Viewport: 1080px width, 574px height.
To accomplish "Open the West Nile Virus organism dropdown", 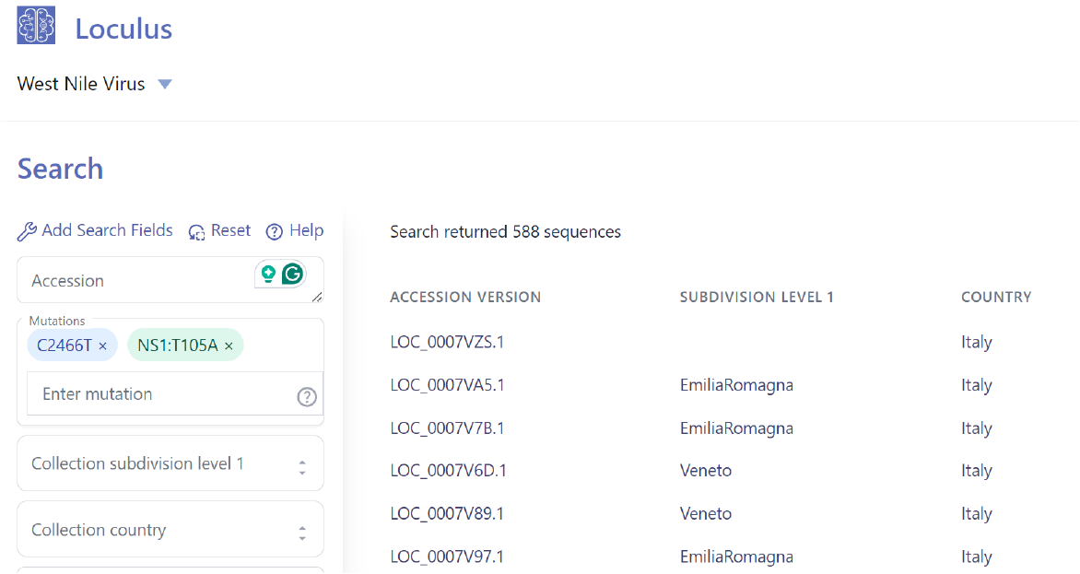I will (x=165, y=84).
